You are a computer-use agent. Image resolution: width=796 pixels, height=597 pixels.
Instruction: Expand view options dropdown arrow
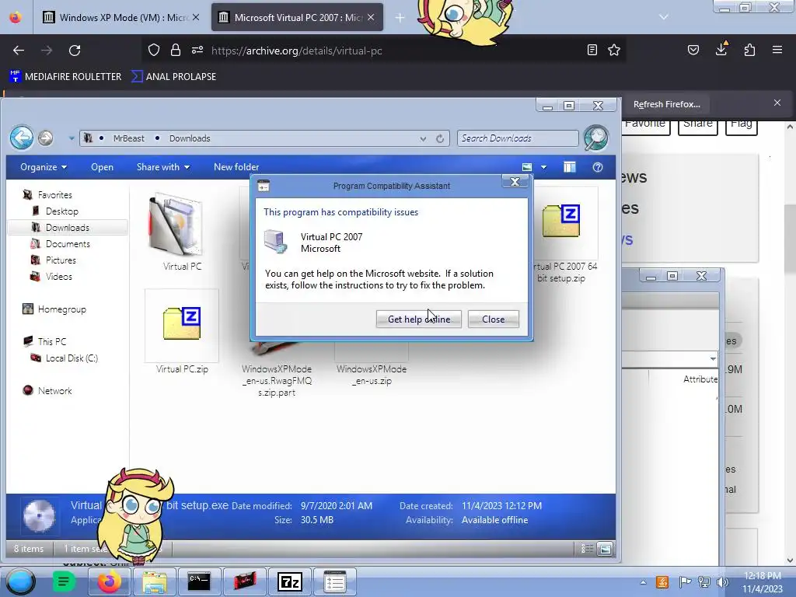pos(543,167)
